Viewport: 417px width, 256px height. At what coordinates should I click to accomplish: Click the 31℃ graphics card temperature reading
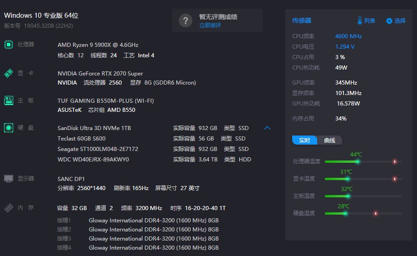[346, 172]
